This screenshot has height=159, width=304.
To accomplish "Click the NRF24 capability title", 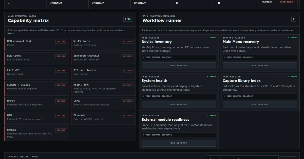I will click(x=11, y=101).
